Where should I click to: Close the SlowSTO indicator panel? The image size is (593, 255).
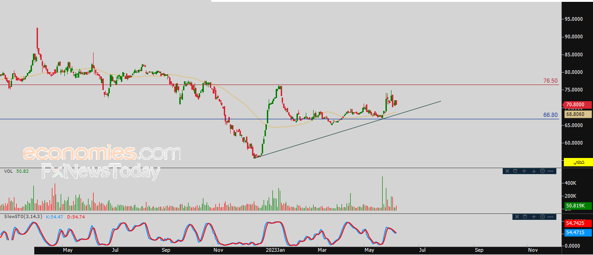click(x=517, y=217)
